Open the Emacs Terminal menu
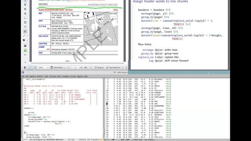Viewport: 251px width, 141px height. point(53,76)
